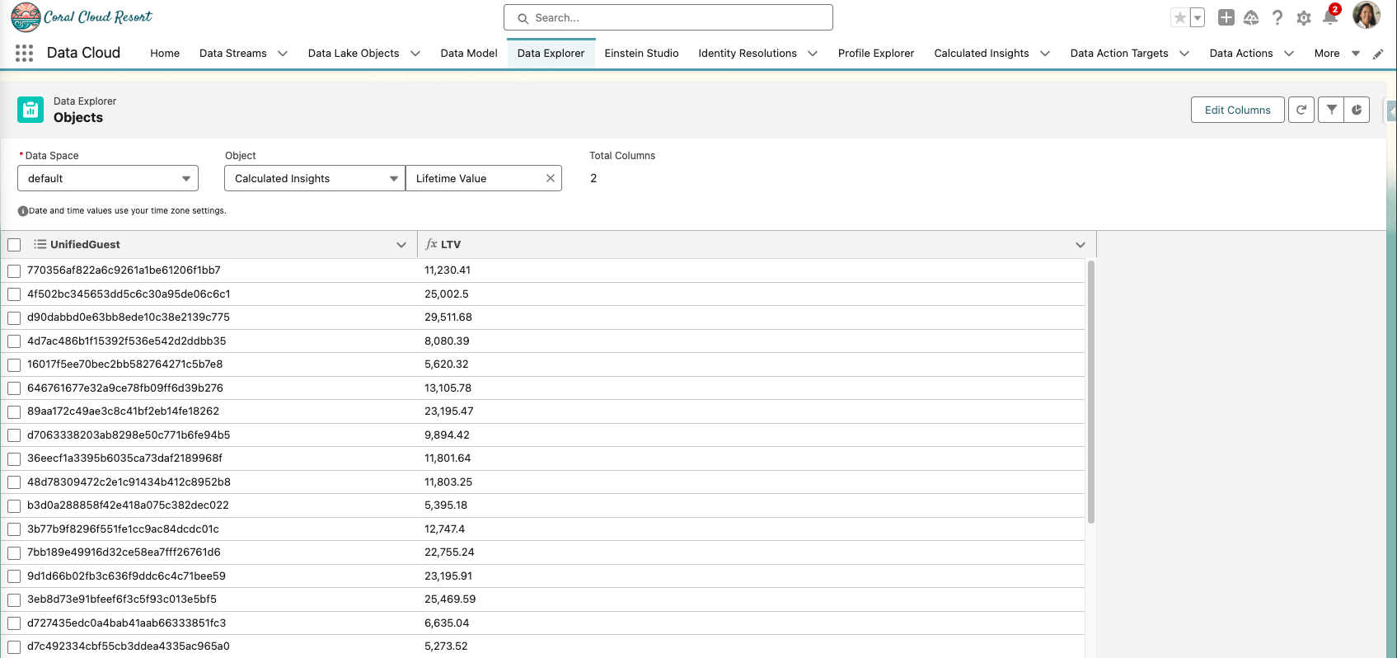
Task: Open the Trailhead guidance icon
Action: click(1251, 18)
